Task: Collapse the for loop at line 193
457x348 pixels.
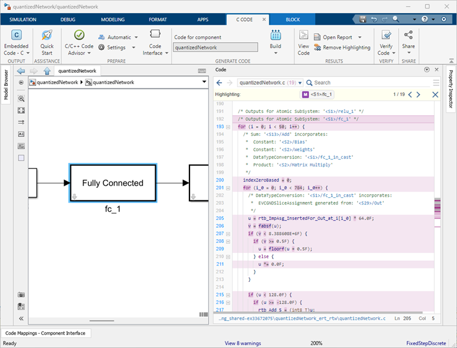Action: 228,127
